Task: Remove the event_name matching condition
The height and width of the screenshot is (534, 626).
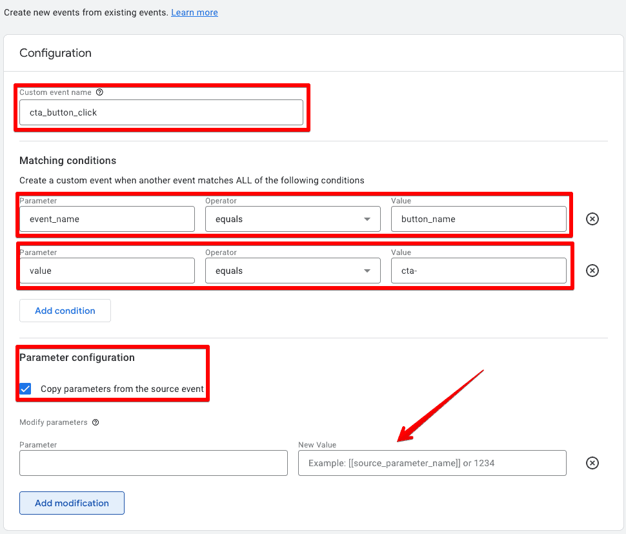Action: 592,219
